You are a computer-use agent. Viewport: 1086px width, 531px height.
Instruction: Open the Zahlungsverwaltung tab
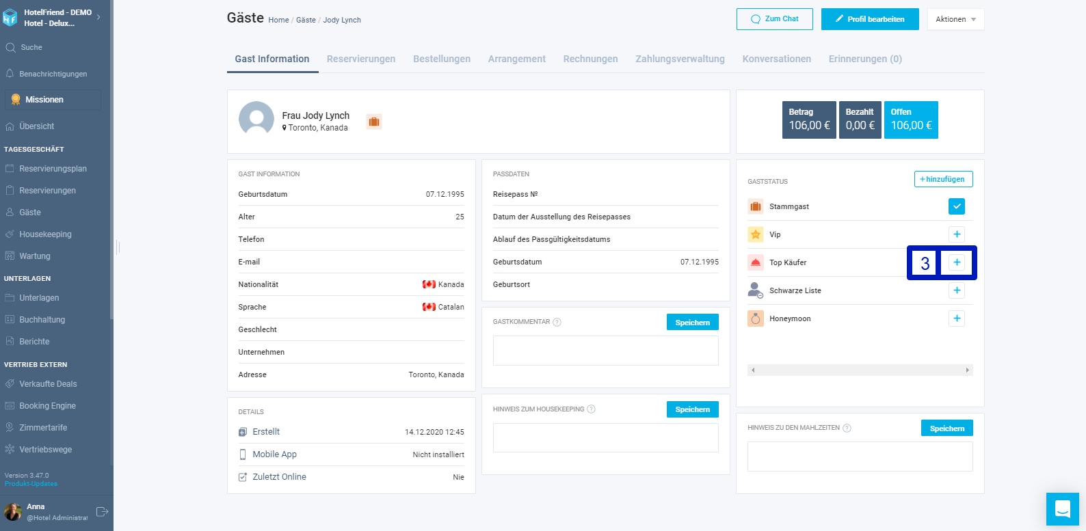[680, 59]
